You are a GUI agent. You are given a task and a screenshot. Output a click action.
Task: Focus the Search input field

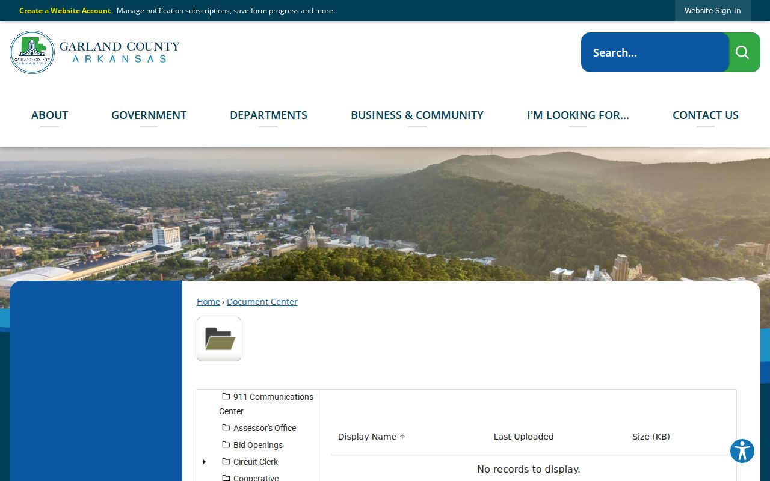(654, 52)
